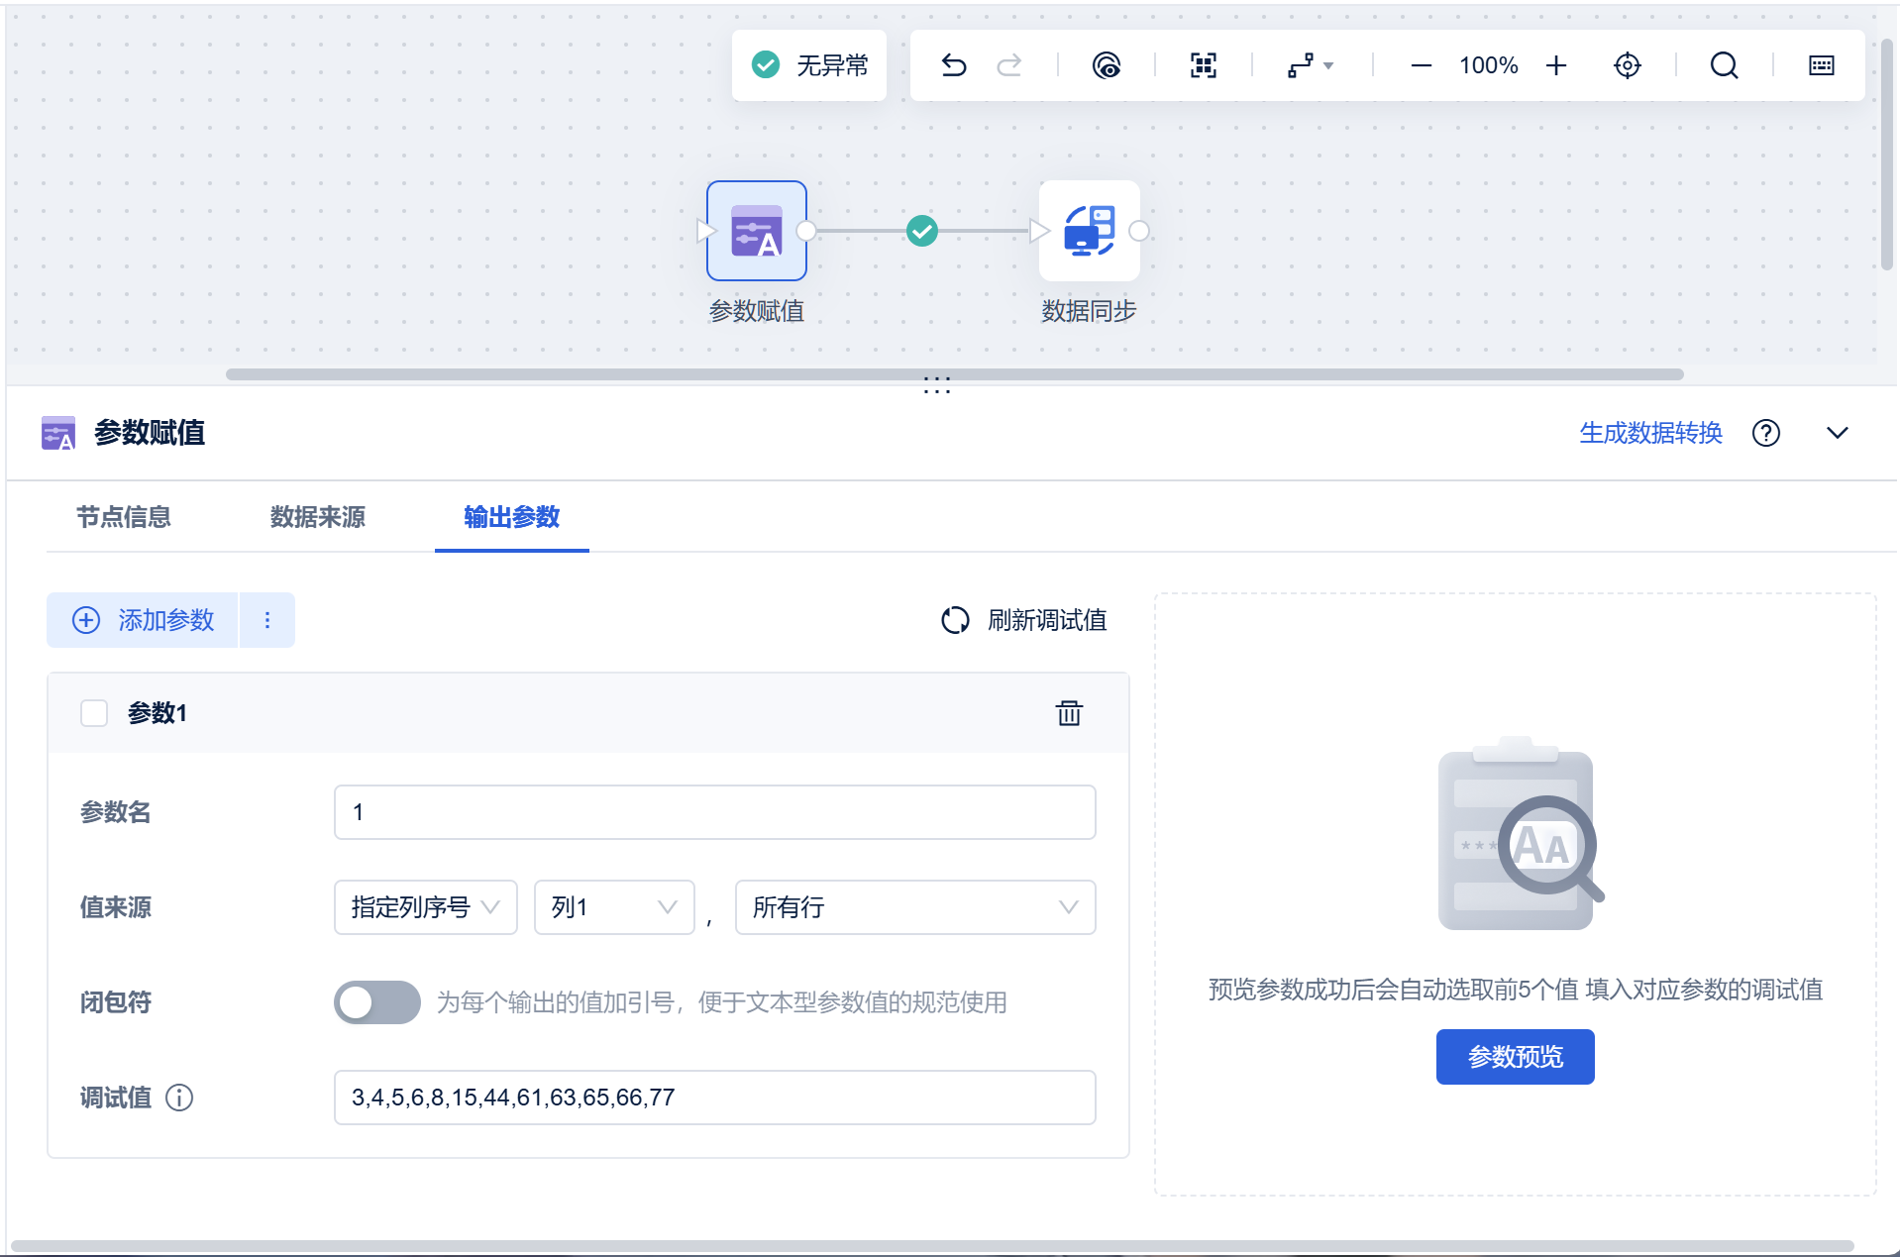Open the 列1 column dropdown
This screenshot has height=1257, width=1900.
point(614,907)
